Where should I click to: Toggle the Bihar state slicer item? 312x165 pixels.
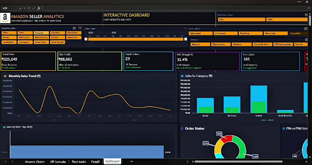point(9,33)
